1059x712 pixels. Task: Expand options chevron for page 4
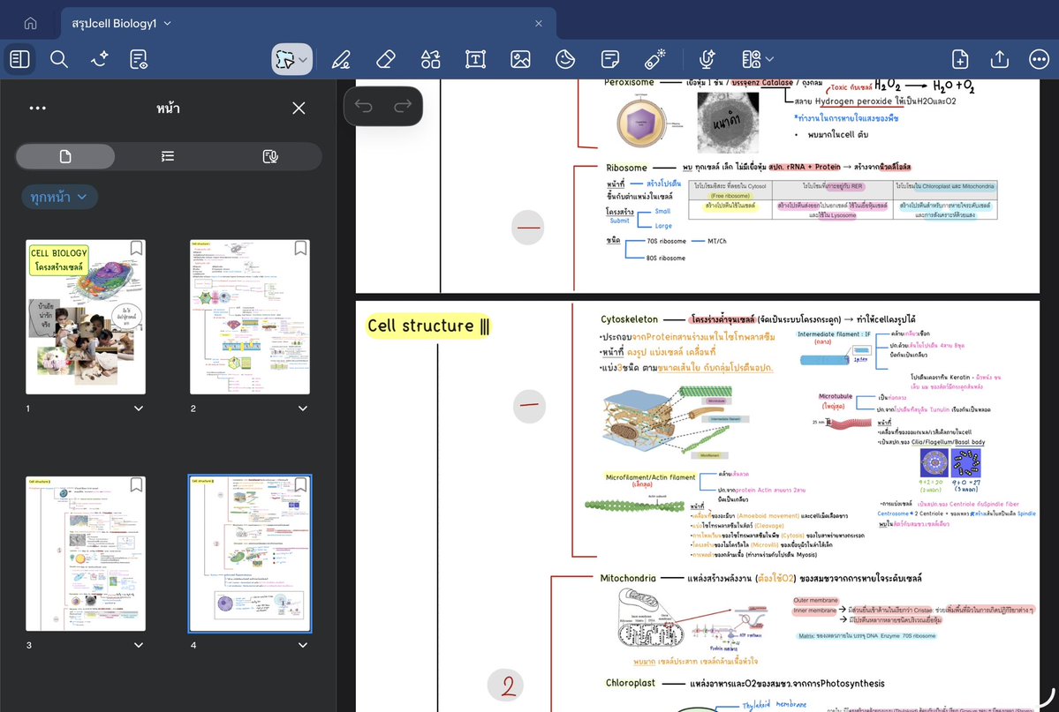pos(303,645)
